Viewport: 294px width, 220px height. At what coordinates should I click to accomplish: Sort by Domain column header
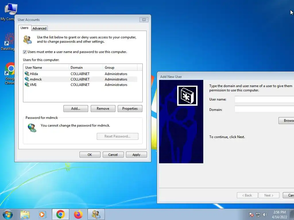click(86, 68)
